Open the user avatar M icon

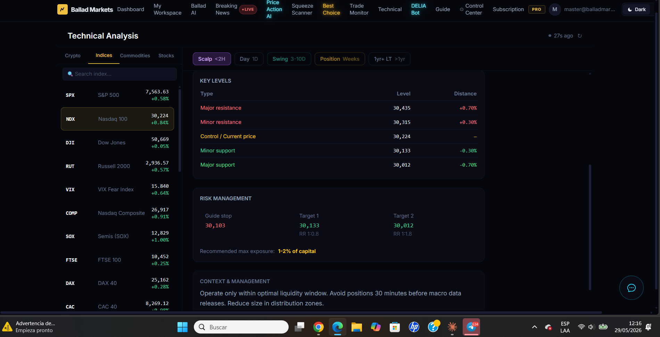click(x=554, y=9)
